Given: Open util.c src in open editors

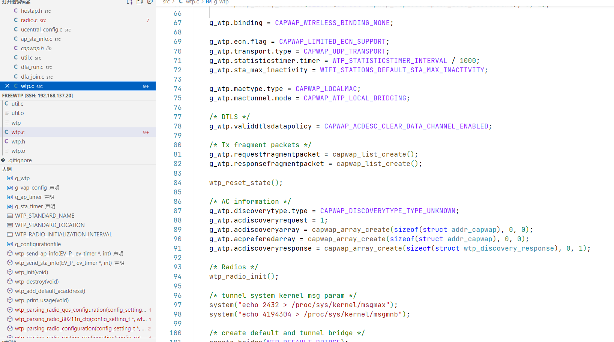Looking at the screenshot, I should [78, 58].
